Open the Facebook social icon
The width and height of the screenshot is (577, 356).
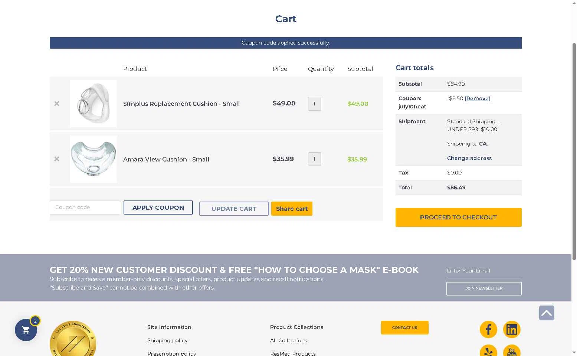click(488, 329)
